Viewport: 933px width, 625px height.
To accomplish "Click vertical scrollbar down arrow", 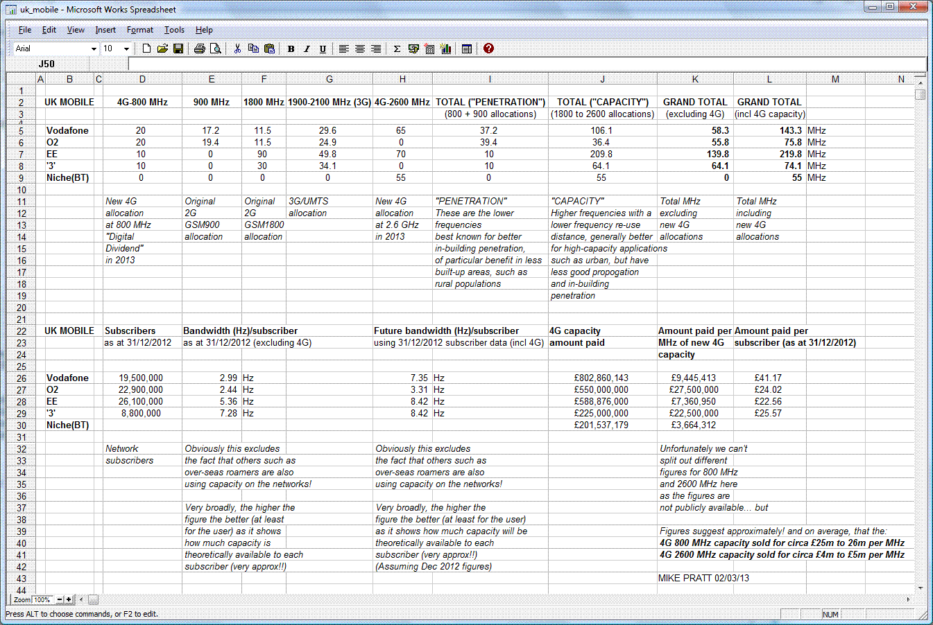I will click(x=921, y=588).
